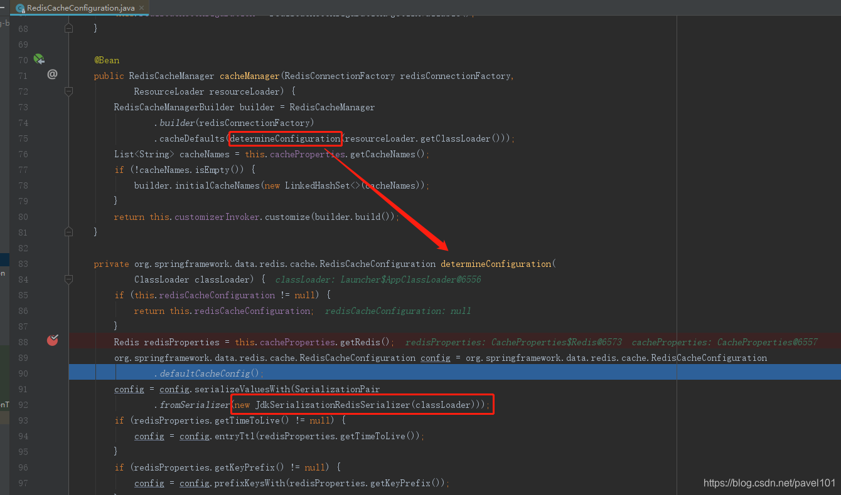Click line number 95 in the gutter
Image resolution: width=841 pixels, height=495 pixels.
(x=23, y=452)
